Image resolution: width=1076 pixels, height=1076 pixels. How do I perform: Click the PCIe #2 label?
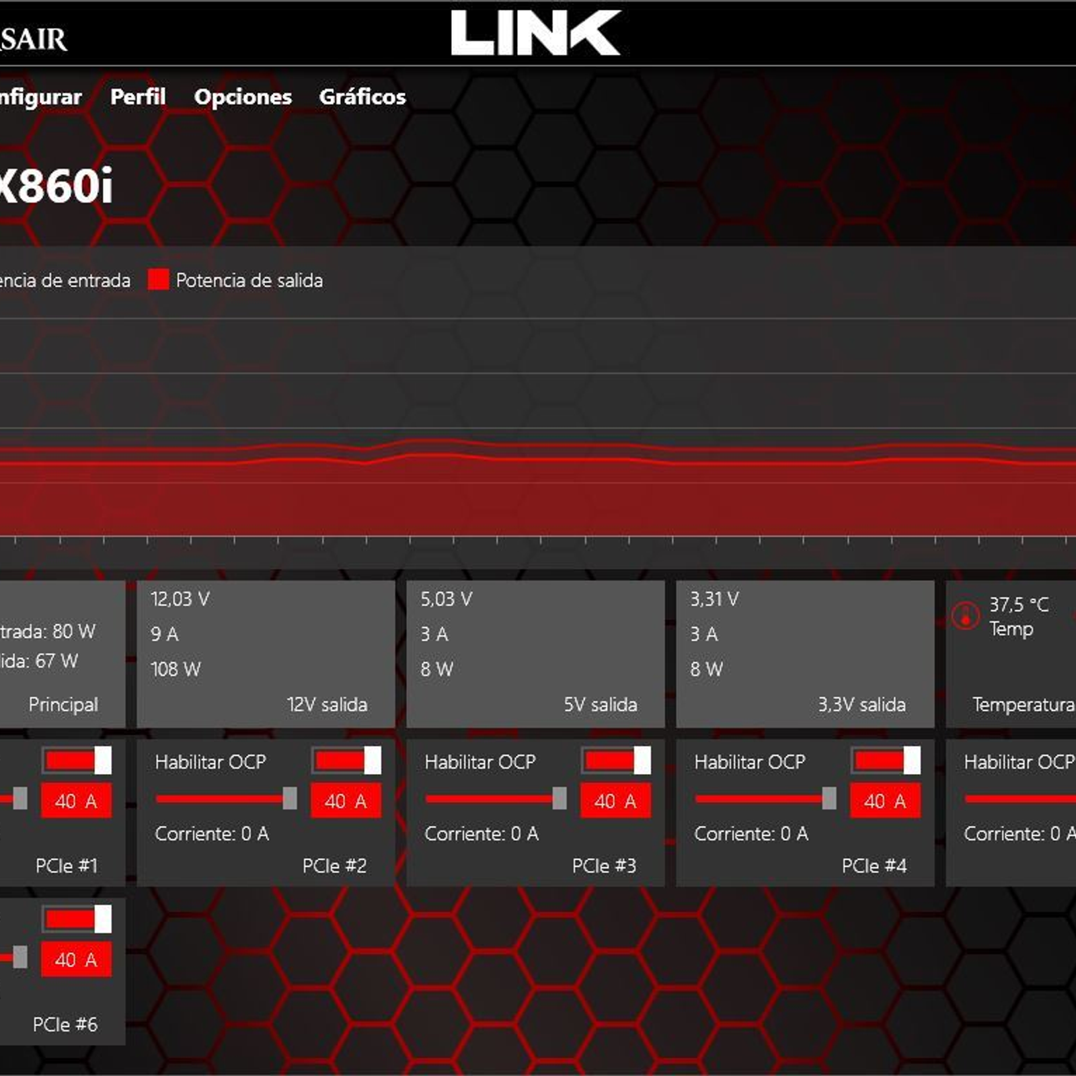(334, 866)
